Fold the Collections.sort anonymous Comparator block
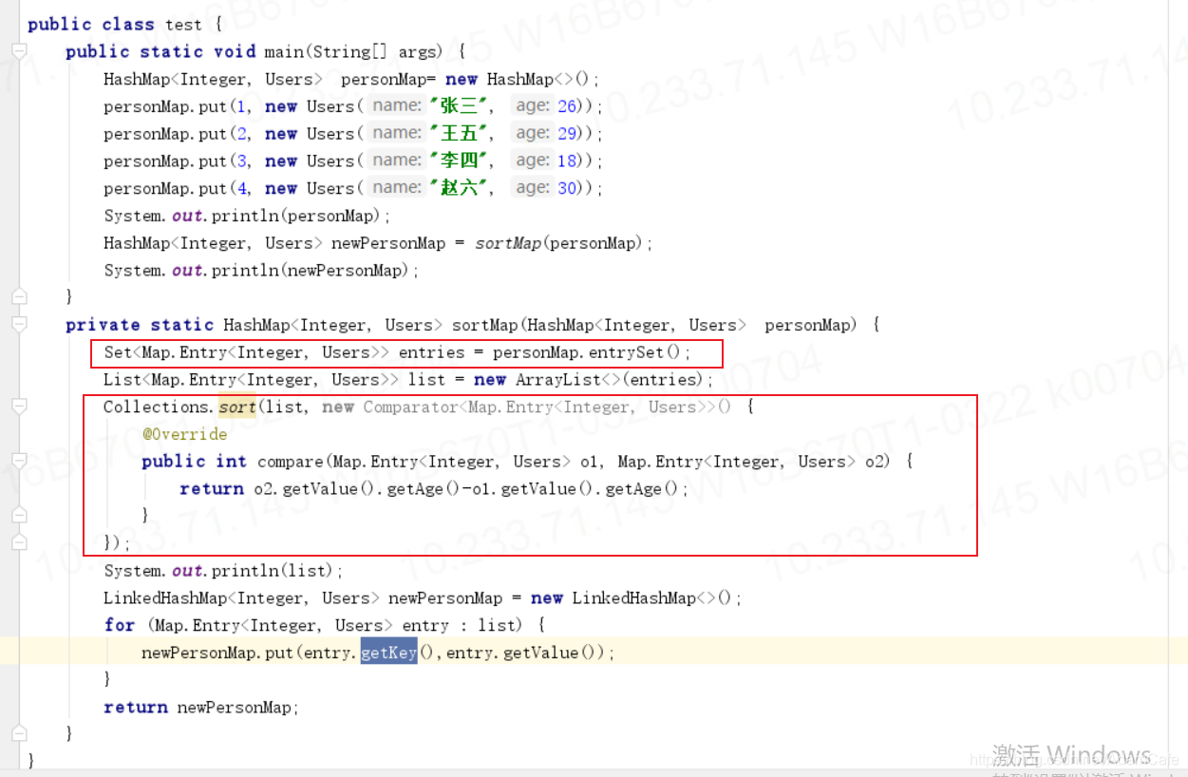Screen dimensions: 1188x777 [x=19, y=407]
